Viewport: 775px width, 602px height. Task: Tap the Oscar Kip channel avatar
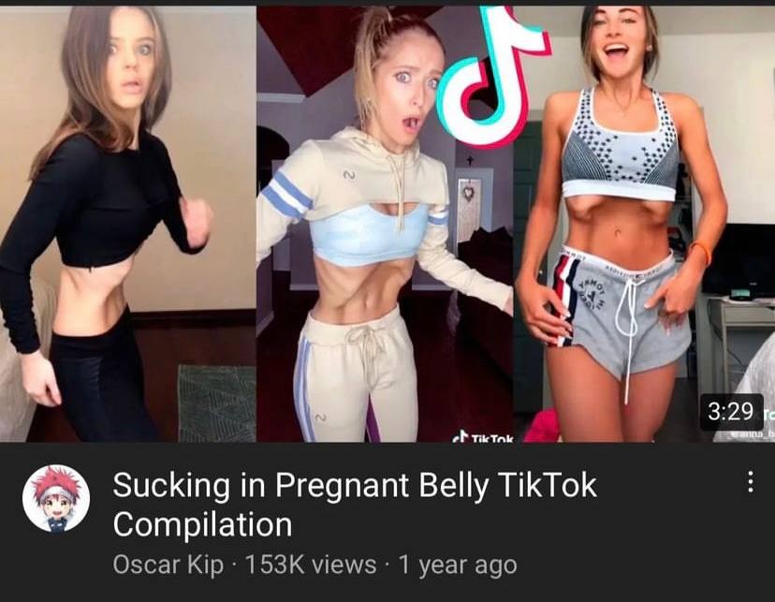(56, 498)
